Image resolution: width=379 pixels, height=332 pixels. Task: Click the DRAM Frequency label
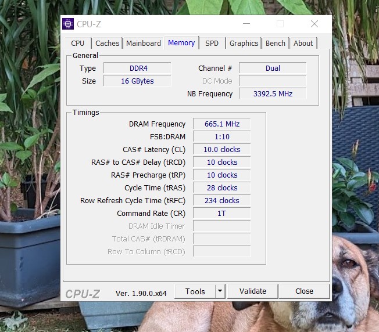[157, 124]
